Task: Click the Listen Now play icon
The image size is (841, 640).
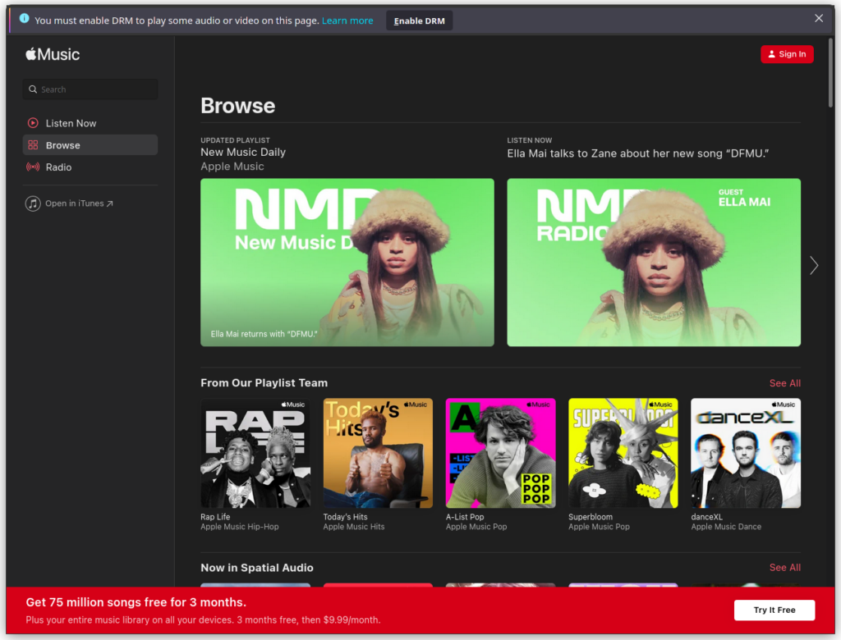Action: pyautogui.click(x=33, y=123)
